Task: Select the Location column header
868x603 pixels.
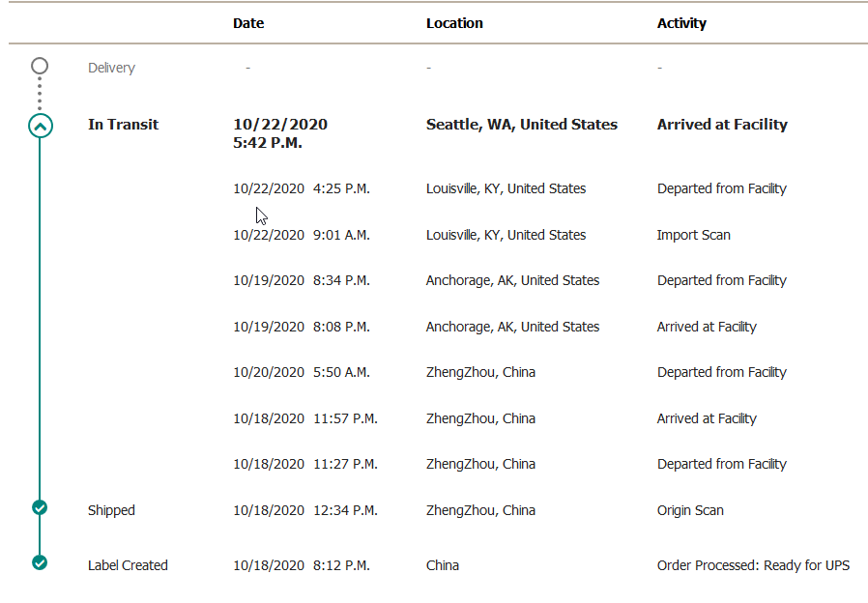Action: pyautogui.click(x=454, y=23)
